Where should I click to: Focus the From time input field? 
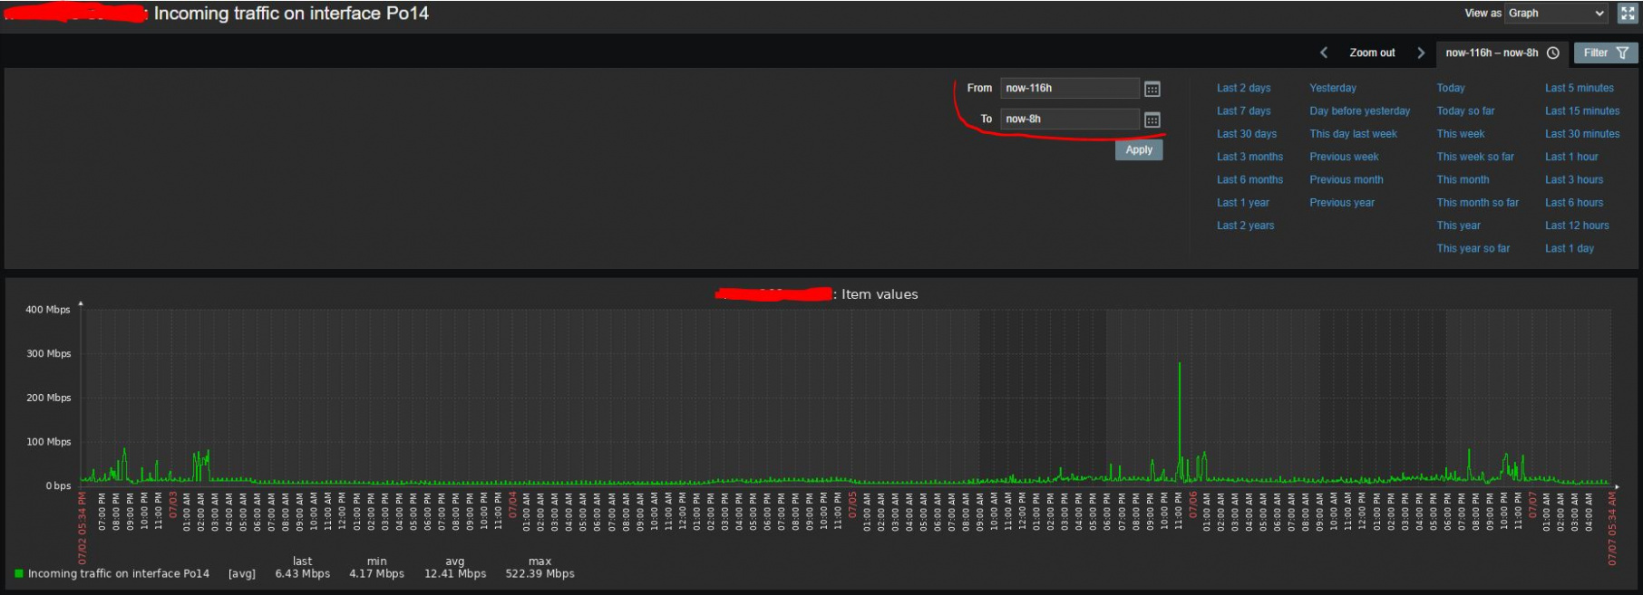click(x=1070, y=88)
